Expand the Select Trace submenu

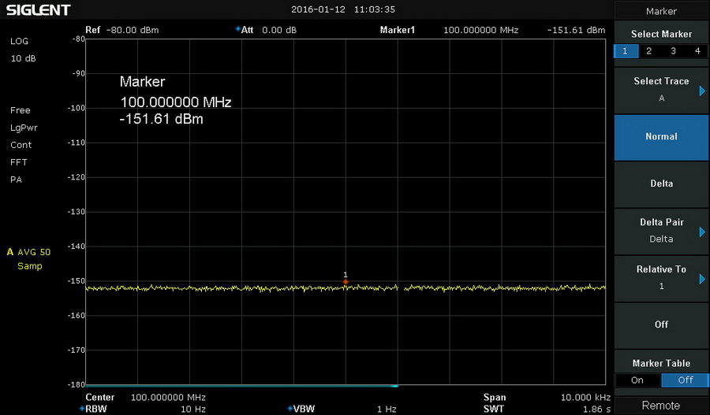point(661,90)
